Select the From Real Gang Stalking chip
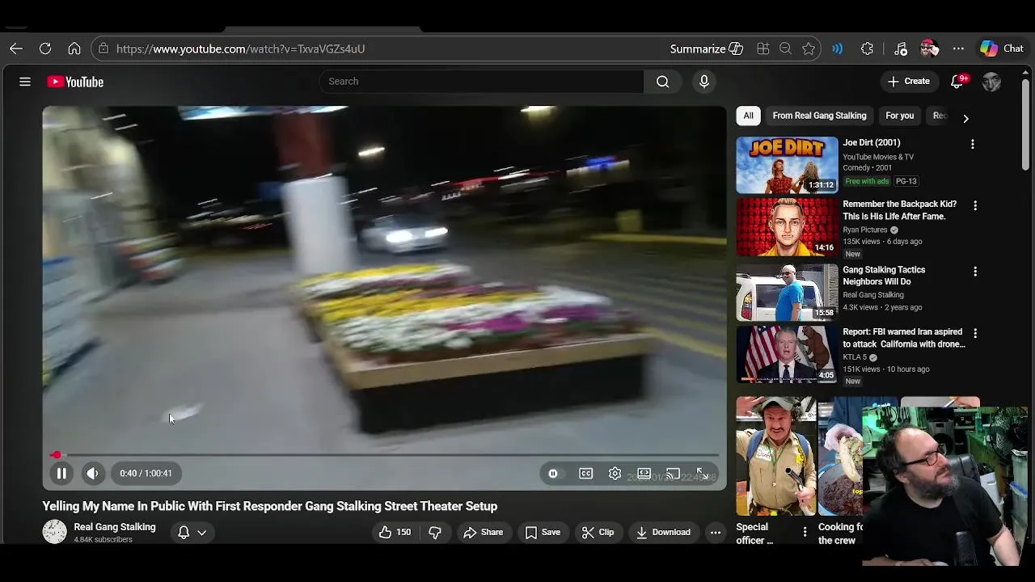 pyautogui.click(x=819, y=116)
